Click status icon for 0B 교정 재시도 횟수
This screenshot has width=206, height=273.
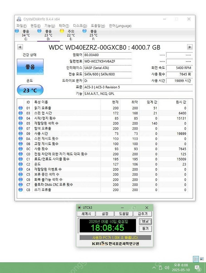coord(21,144)
